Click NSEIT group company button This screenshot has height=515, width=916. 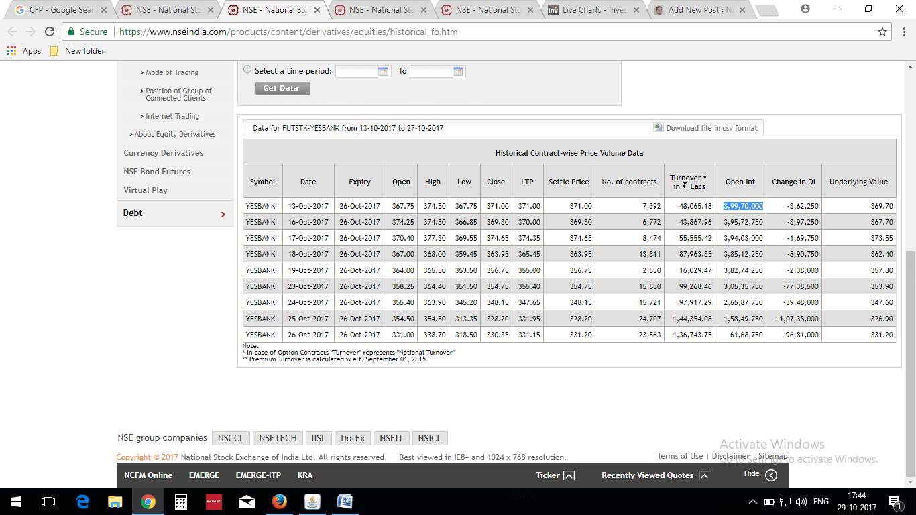coord(391,438)
